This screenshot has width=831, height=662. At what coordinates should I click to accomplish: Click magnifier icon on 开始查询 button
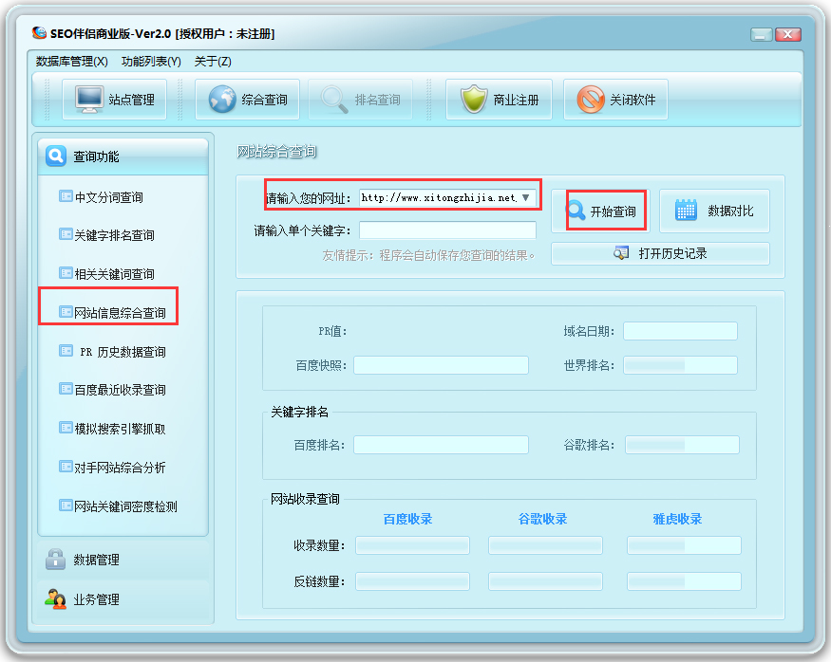click(576, 211)
